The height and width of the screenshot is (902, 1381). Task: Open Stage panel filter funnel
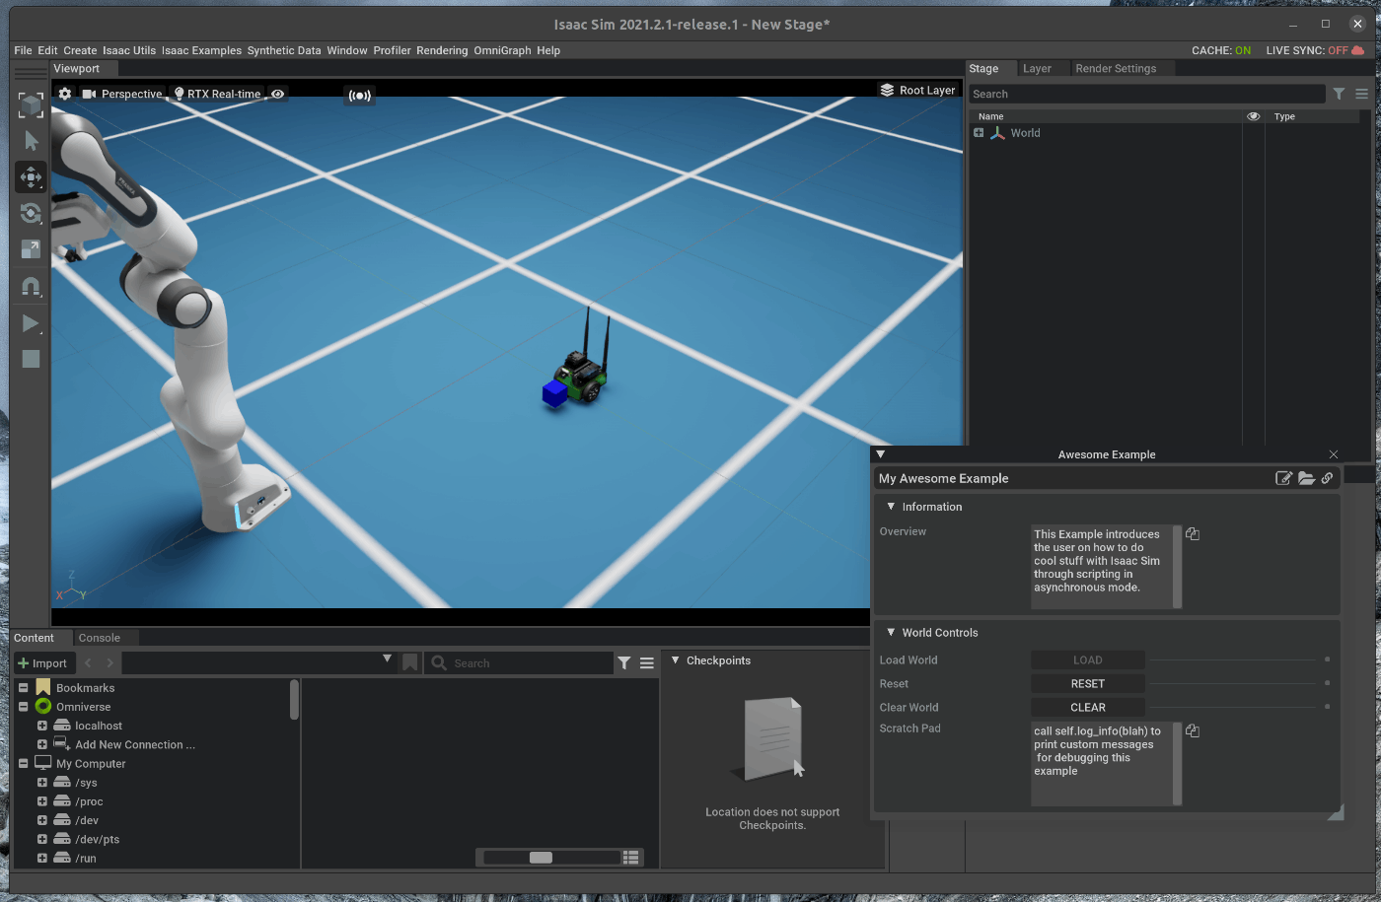(1339, 94)
